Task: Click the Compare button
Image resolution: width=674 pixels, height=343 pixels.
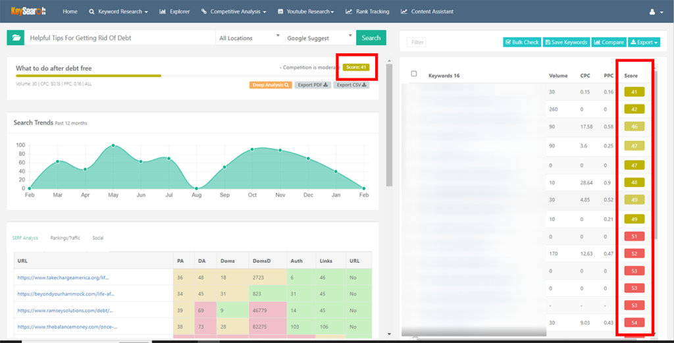Action: pyautogui.click(x=609, y=42)
